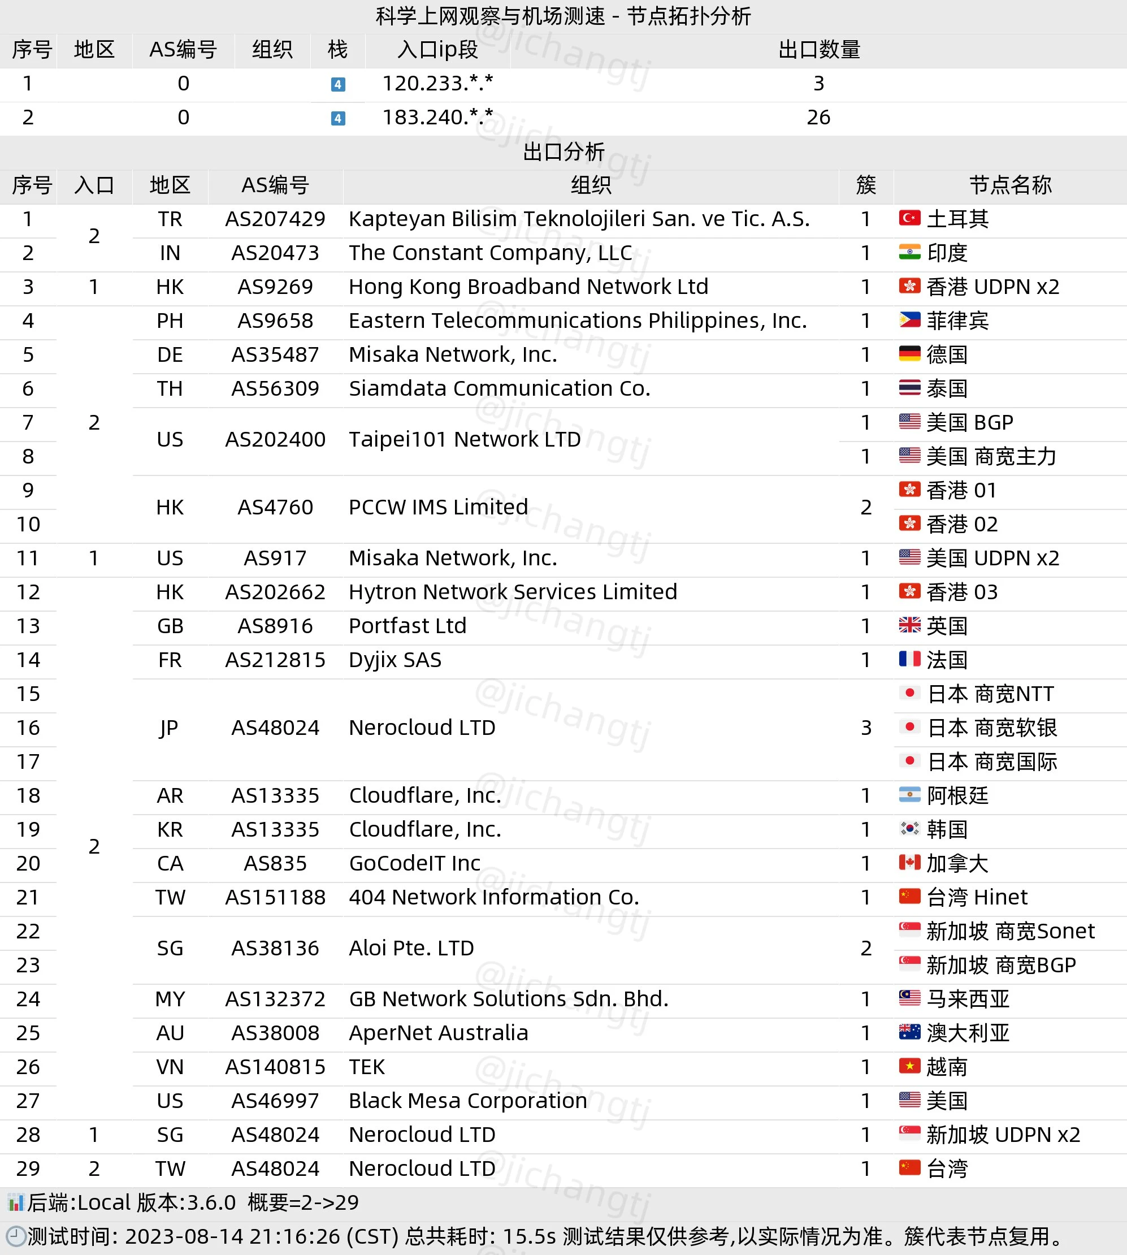
Task: Click the bar chart icon before 后端:Local
Action: 15,1202
